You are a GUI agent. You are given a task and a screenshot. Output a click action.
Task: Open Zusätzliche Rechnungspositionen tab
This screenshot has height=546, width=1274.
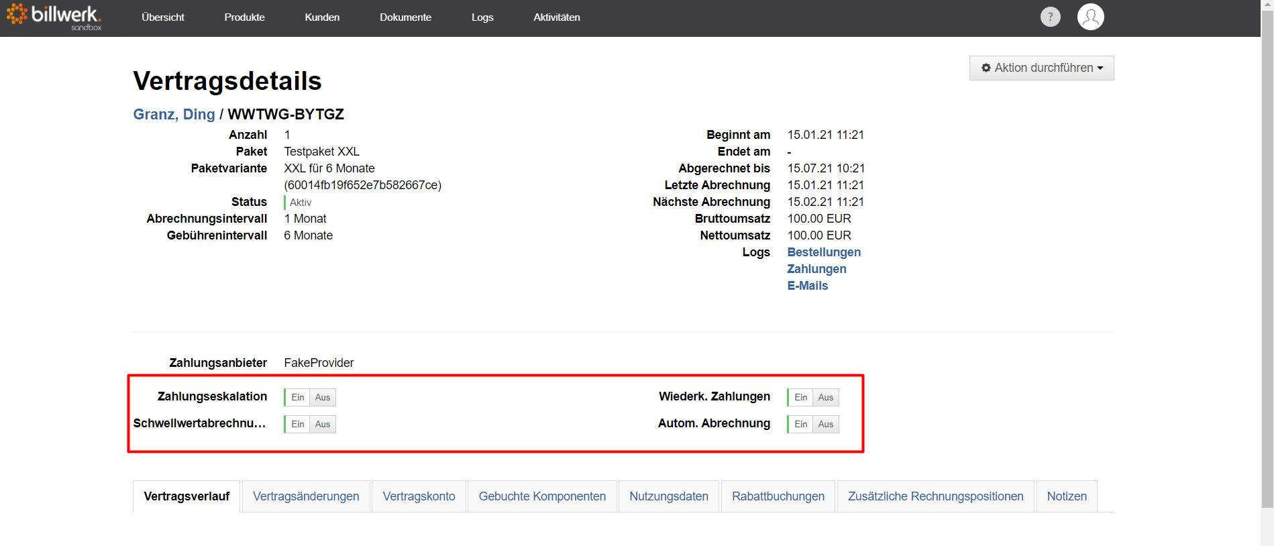[x=936, y=496]
